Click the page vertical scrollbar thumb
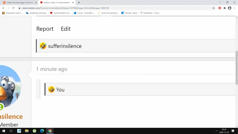The image size is (238, 134). (237, 68)
